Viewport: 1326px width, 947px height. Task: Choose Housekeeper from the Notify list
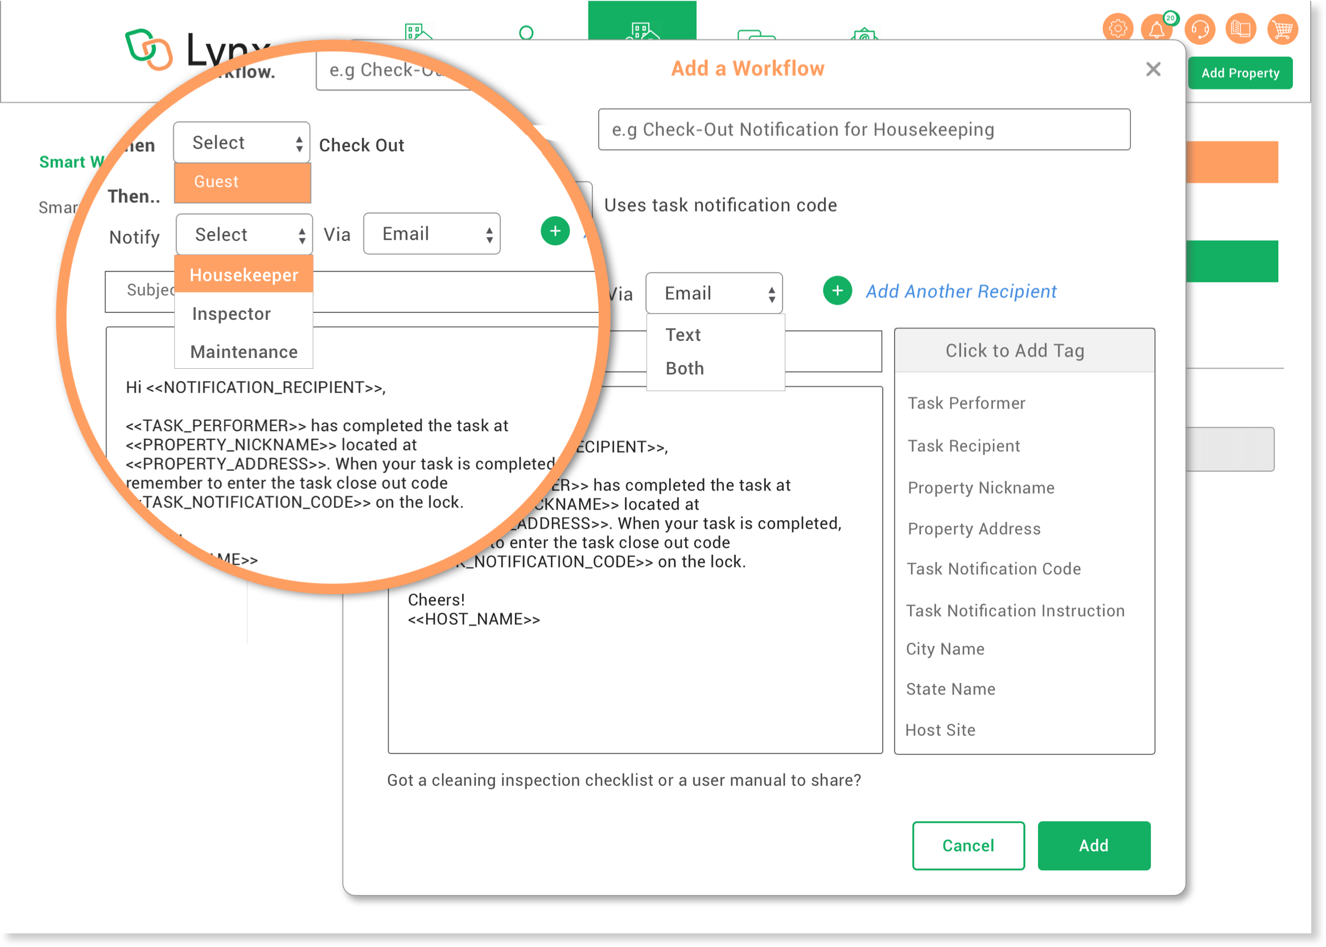[x=244, y=275]
